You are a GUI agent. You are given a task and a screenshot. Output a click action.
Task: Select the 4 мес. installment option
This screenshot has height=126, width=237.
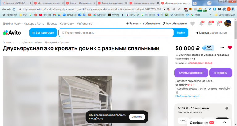click(183, 121)
